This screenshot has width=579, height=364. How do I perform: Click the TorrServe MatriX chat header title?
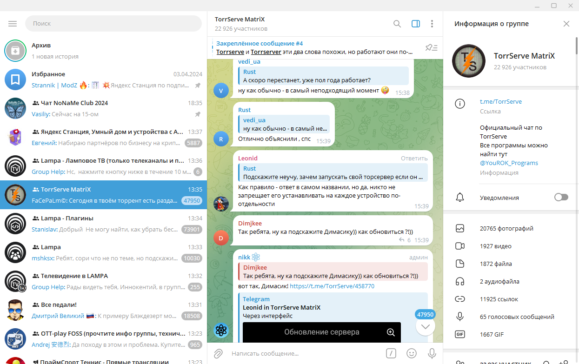coord(240,19)
